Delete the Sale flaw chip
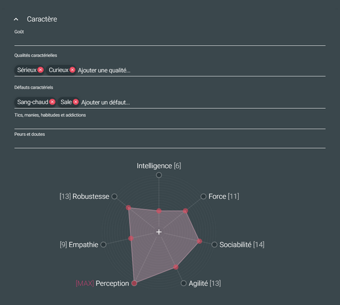Image resolution: width=340 pixels, height=305 pixels. pos(75,102)
